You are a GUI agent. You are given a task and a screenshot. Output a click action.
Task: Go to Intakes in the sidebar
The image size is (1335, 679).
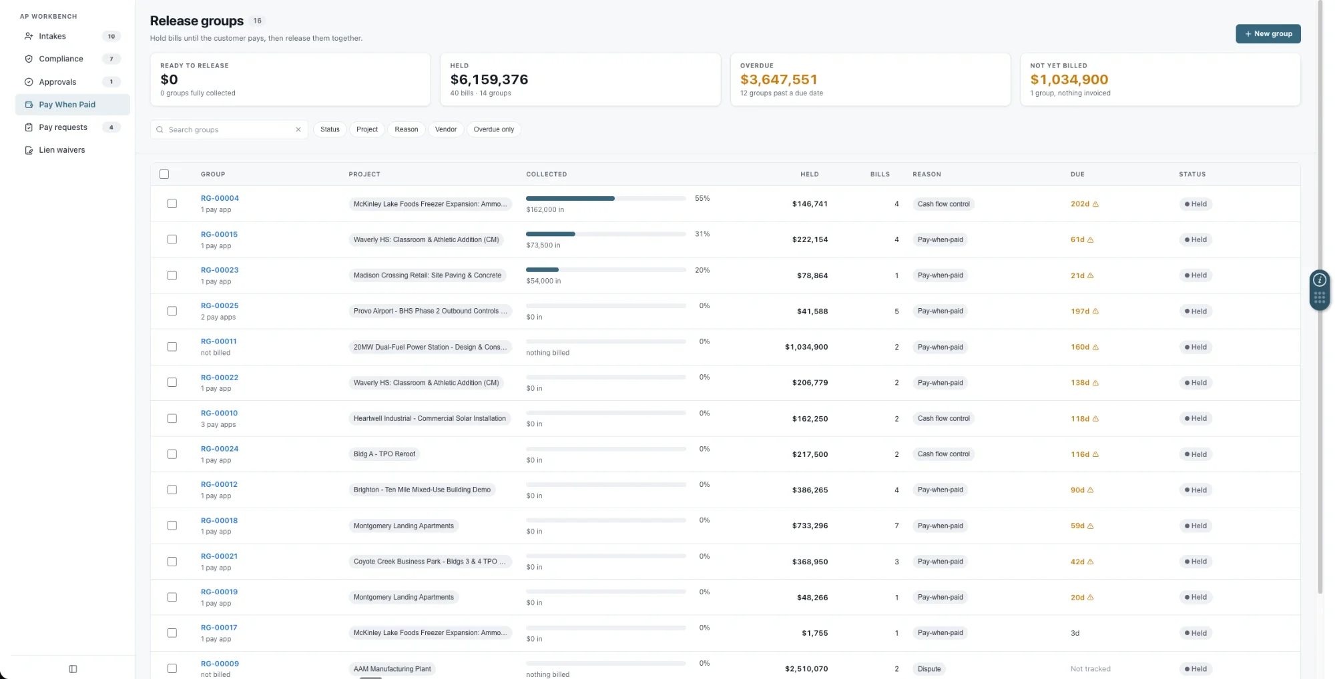point(72,36)
